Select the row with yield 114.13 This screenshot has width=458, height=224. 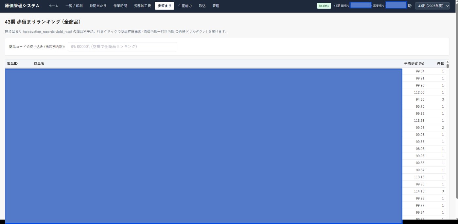(x=225, y=191)
